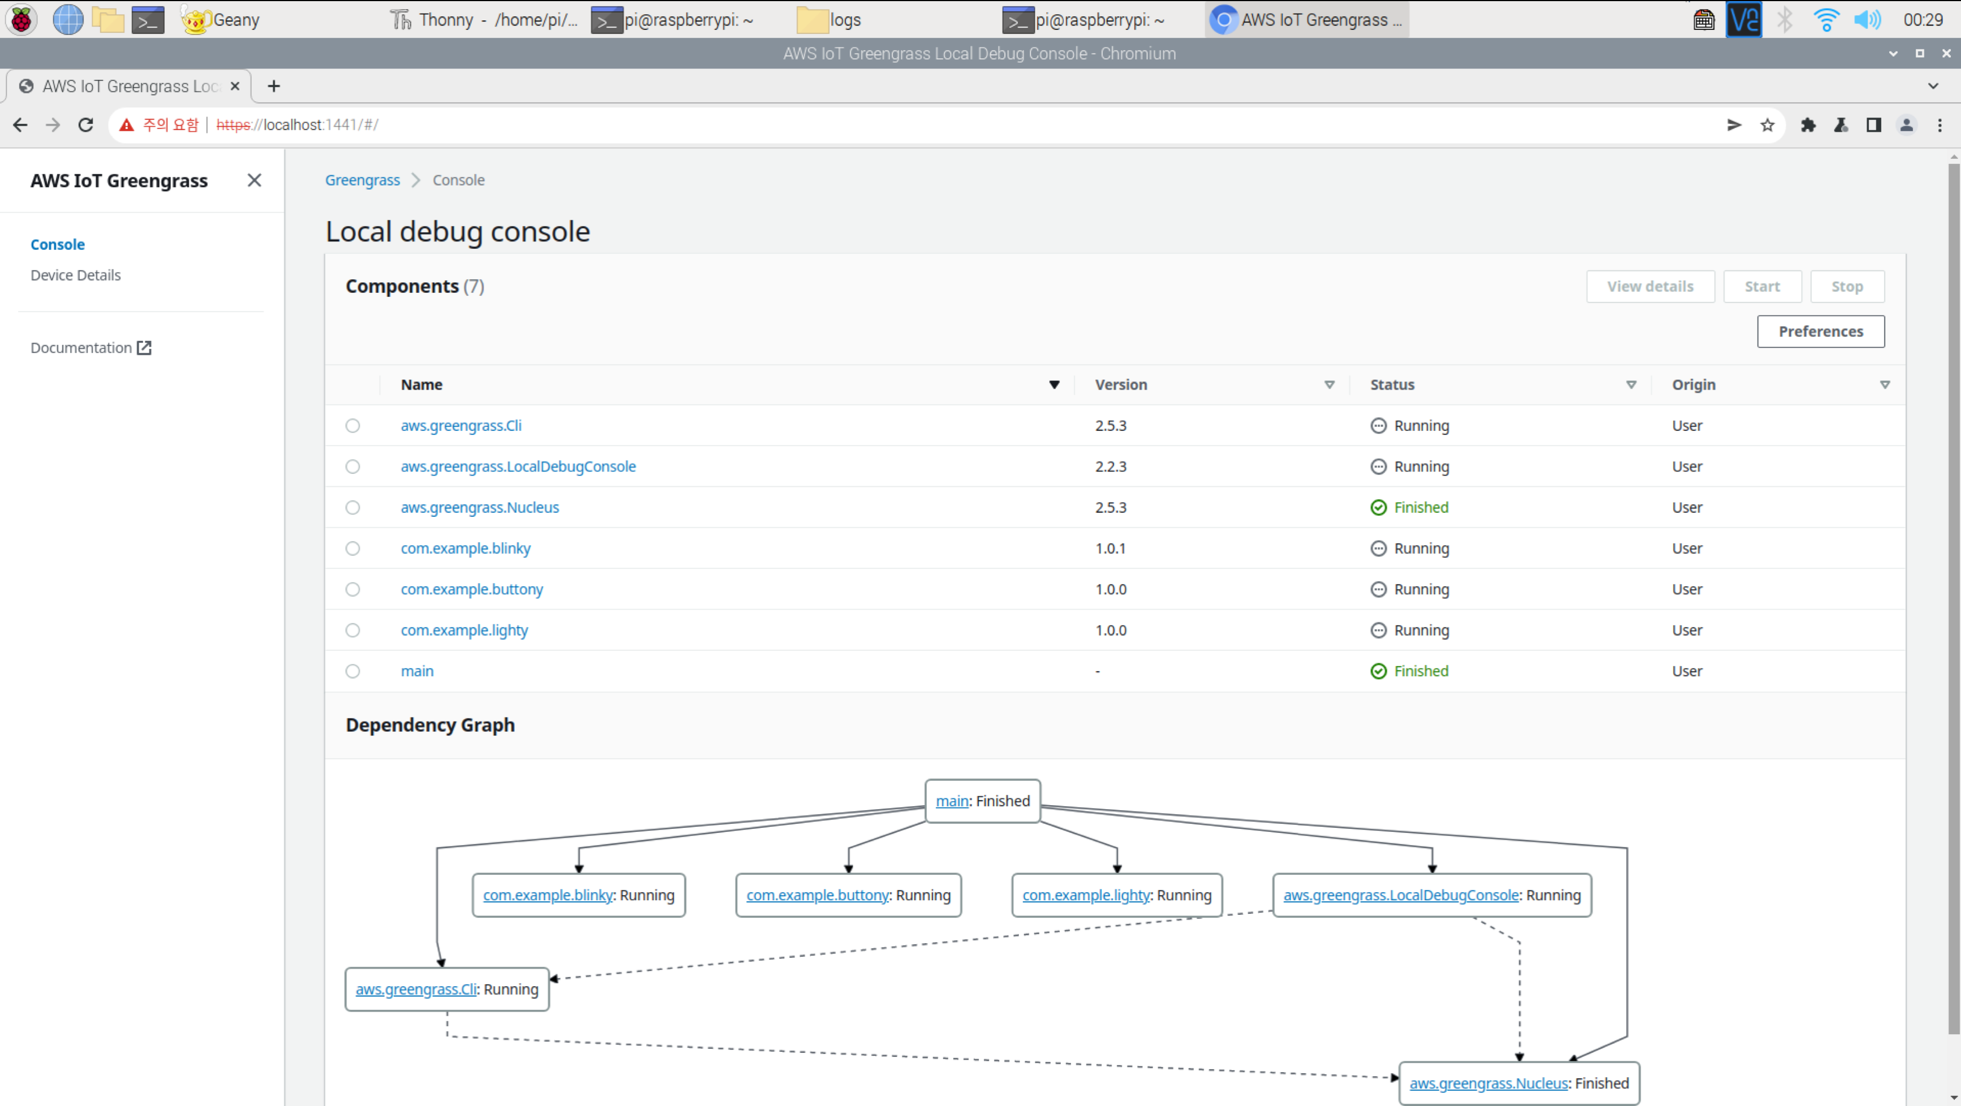Open the file manager folders icon

[107, 20]
